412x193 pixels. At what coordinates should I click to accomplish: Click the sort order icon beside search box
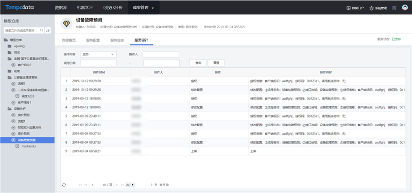pyautogui.click(x=48, y=30)
